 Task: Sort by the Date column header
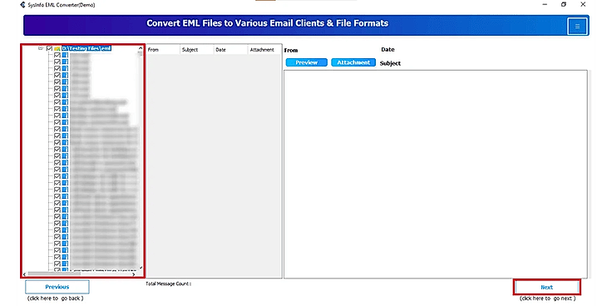click(230, 50)
